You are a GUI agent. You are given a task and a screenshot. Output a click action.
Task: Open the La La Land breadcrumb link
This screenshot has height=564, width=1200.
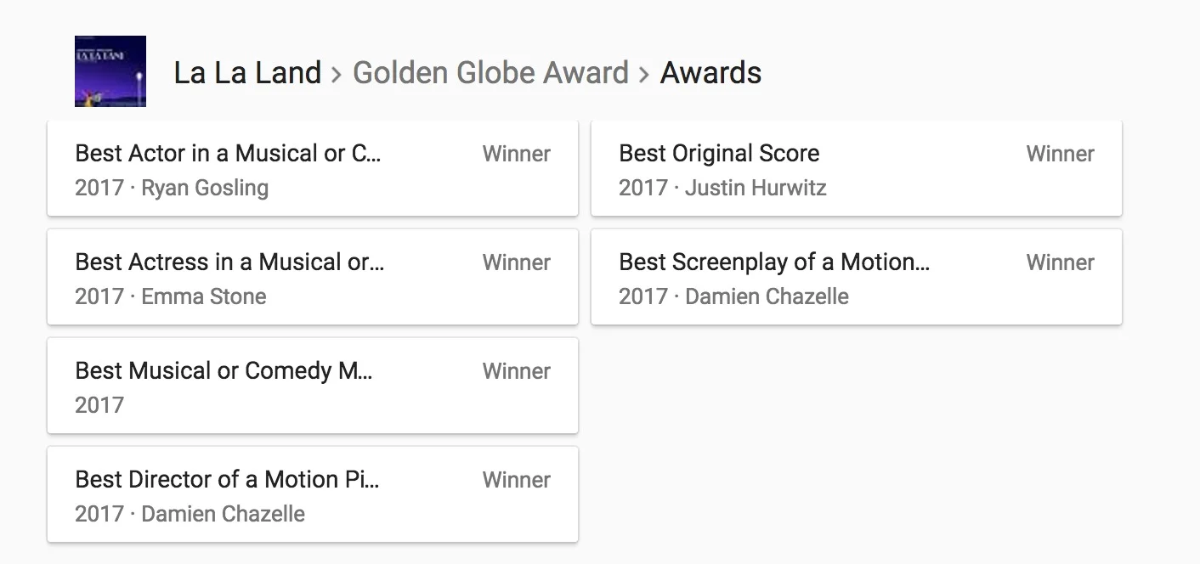[247, 73]
